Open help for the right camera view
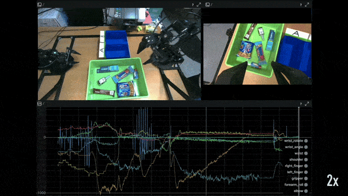The height and width of the screenshot is (196, 348). pos(301,4)
